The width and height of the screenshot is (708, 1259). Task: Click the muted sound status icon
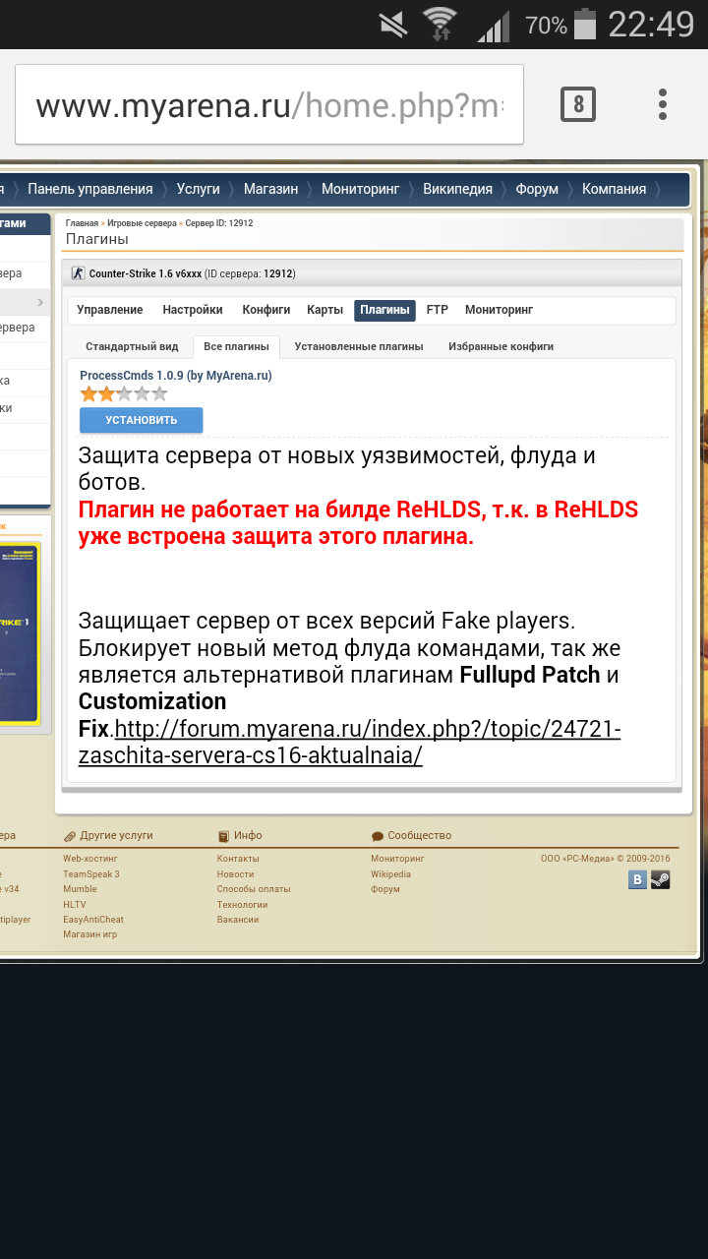point(392,25)
